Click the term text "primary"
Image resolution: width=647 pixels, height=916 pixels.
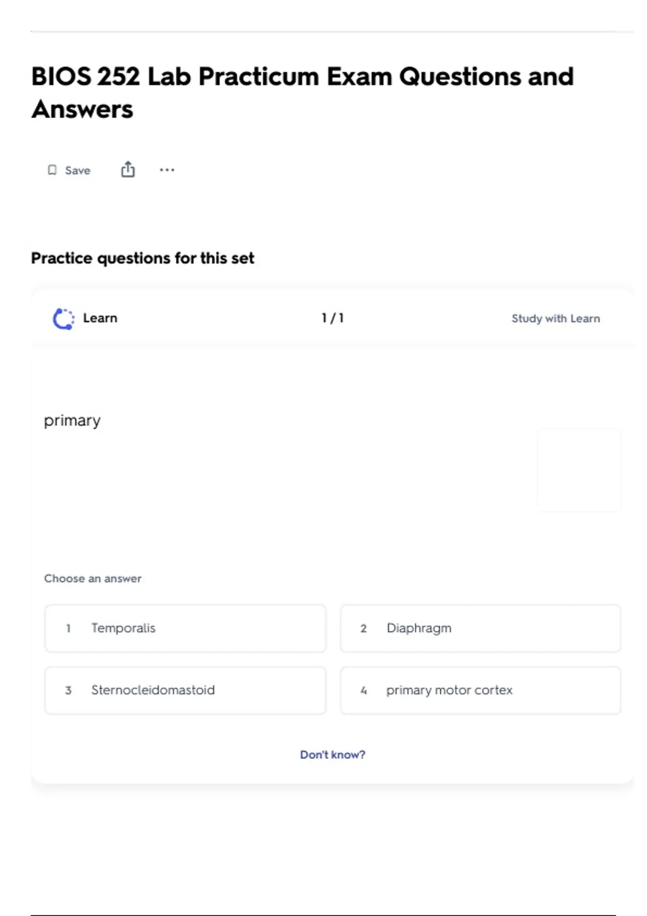click(x=72, y=420)
